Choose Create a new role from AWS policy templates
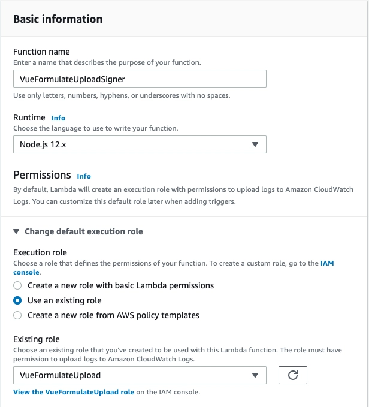Viewport: 369px width, 407px height. (17, 315)
